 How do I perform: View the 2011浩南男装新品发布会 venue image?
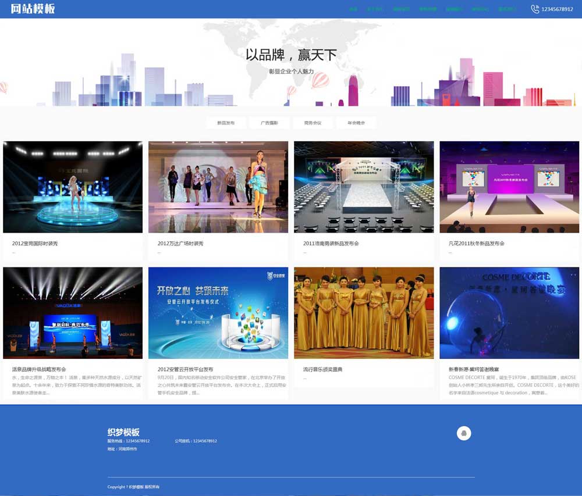click(x=364, y=187)
